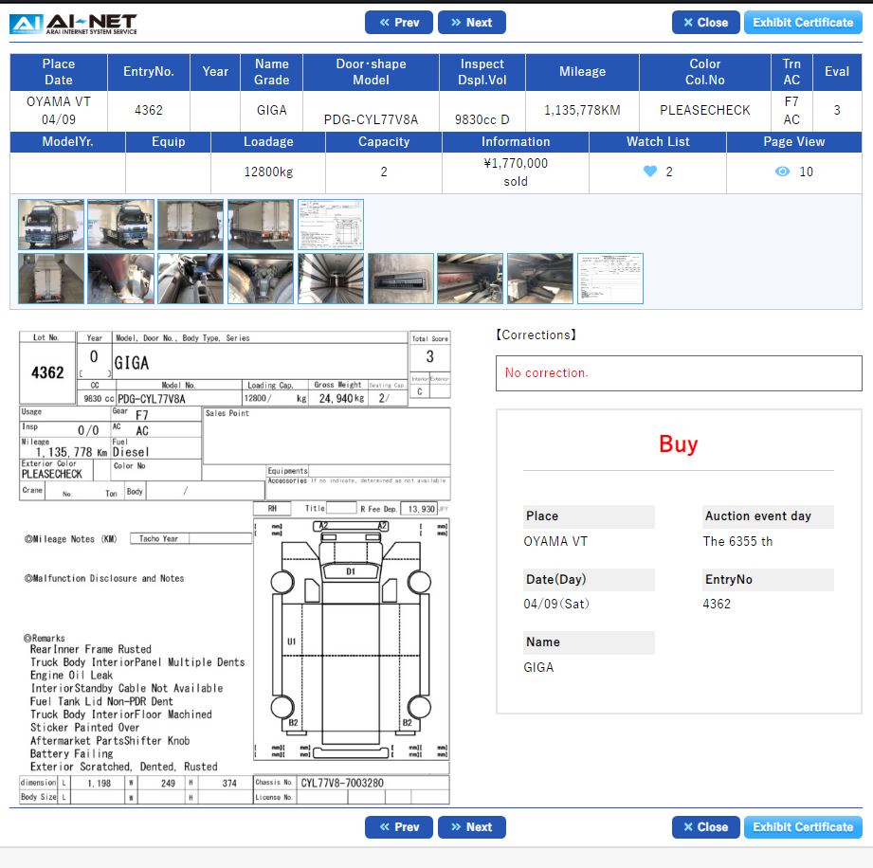
Task: Click the AI-NET logo
Action: point(73,24)
